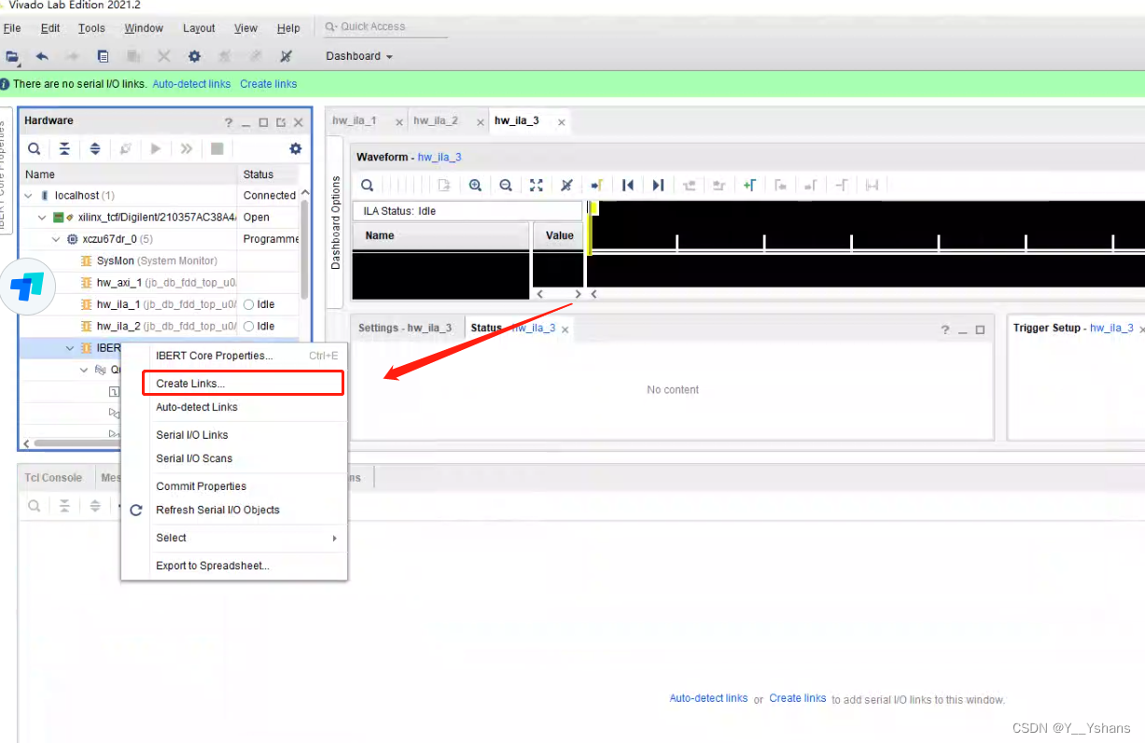Search in the bottom console panel
1145x743 pixels.
point(34,506)
